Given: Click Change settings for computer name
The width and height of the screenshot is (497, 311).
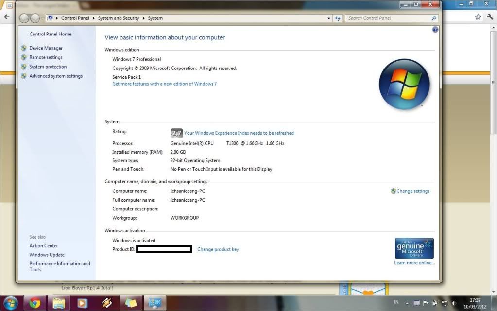Looking at the screenshot, I should (413, 191).
